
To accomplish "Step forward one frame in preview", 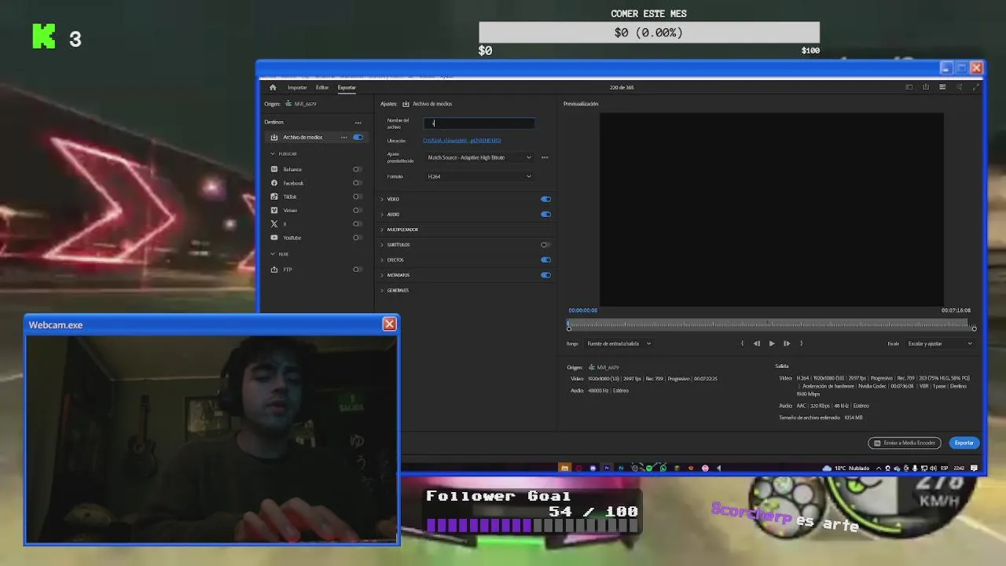I will pyautogui.click(x=787, y=344).
